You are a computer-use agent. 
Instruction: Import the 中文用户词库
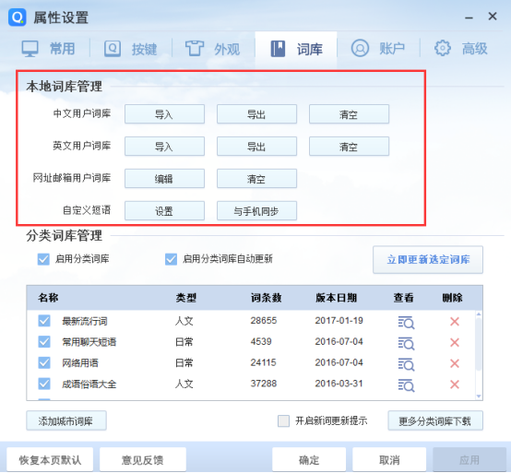point(164,114)
